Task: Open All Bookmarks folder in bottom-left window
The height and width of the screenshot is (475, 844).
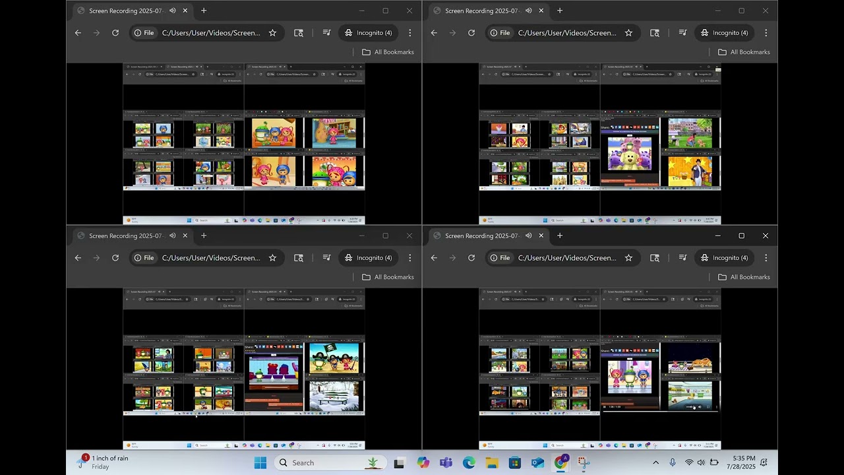Action: [388, 277]
